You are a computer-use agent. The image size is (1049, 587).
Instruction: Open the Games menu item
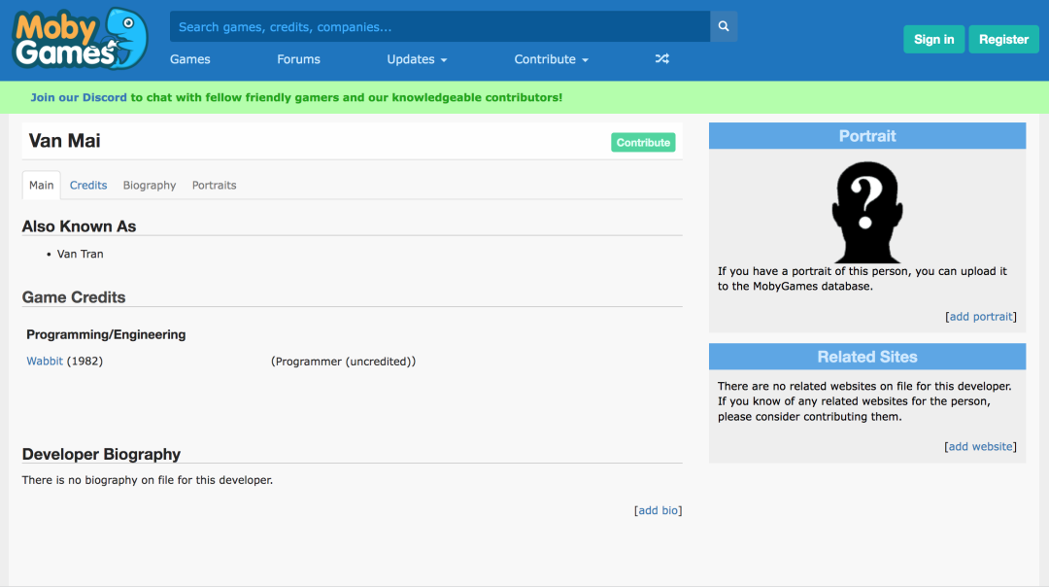click(x=190, y=59)
